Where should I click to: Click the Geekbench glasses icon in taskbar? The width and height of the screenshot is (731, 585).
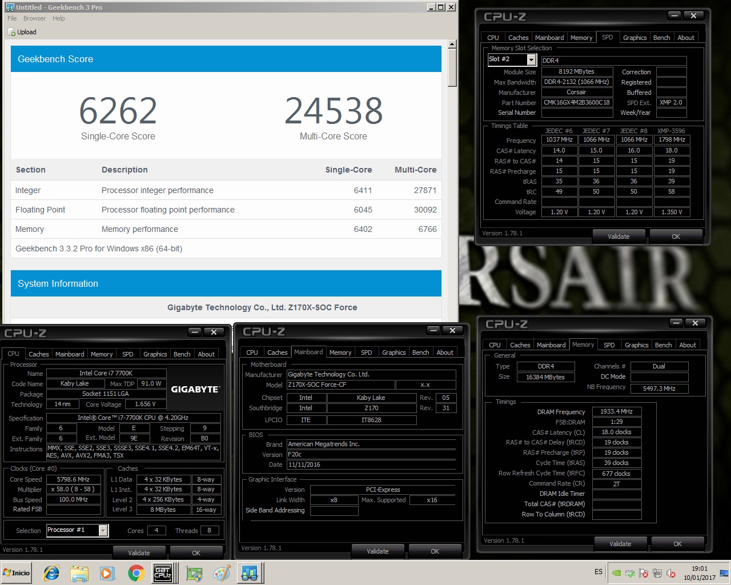[250, 572]
